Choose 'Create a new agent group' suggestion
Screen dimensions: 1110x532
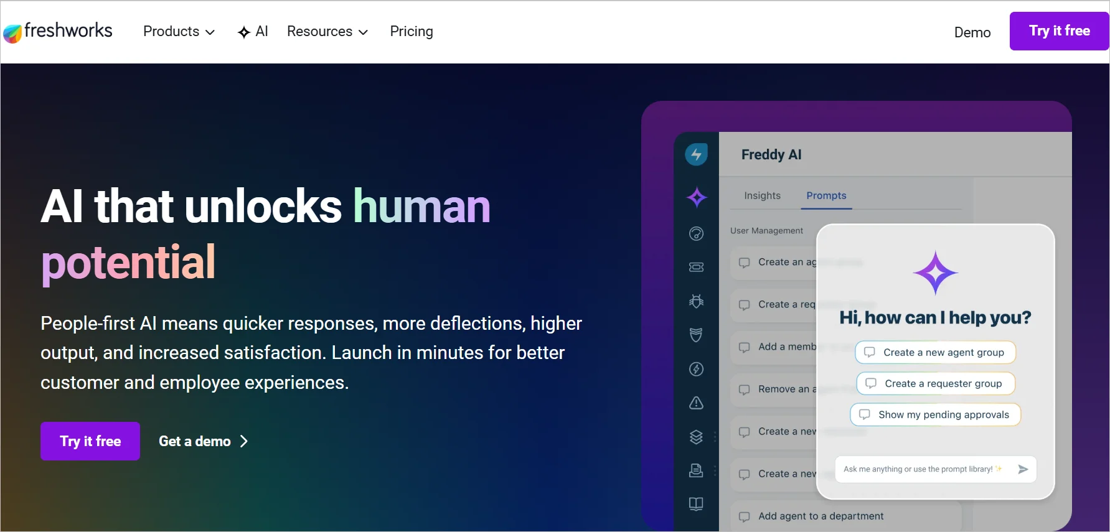[935, 352]
